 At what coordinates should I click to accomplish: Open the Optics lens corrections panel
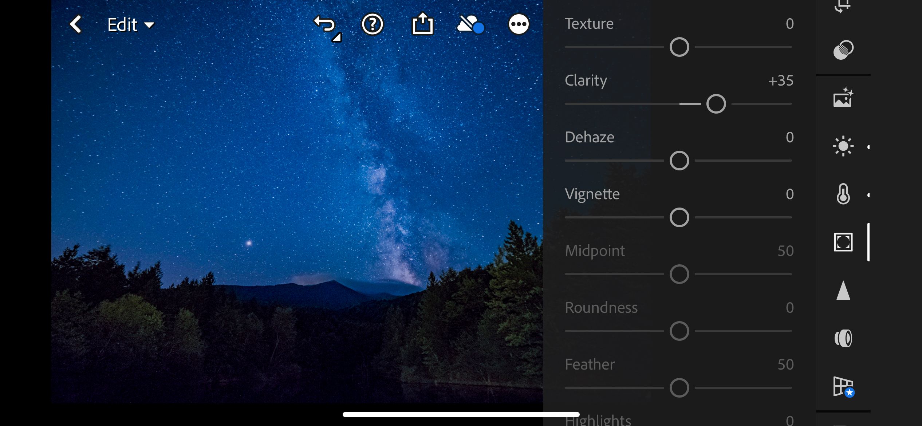pos(843,338)
